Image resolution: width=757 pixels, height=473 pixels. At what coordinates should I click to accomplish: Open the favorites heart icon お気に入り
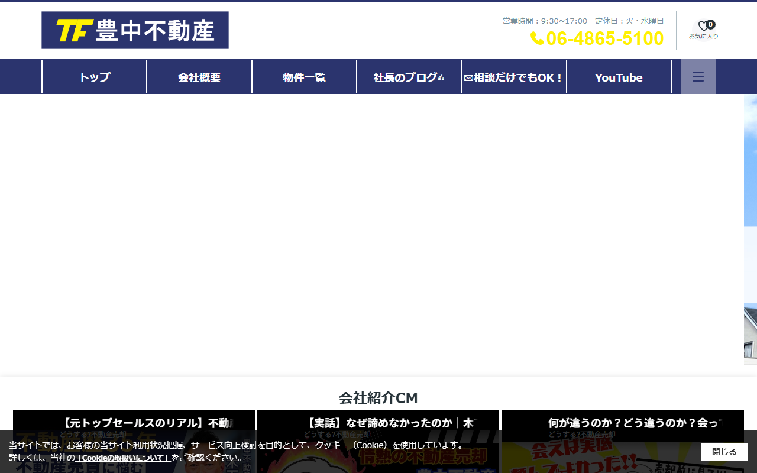tap(704, 30)
